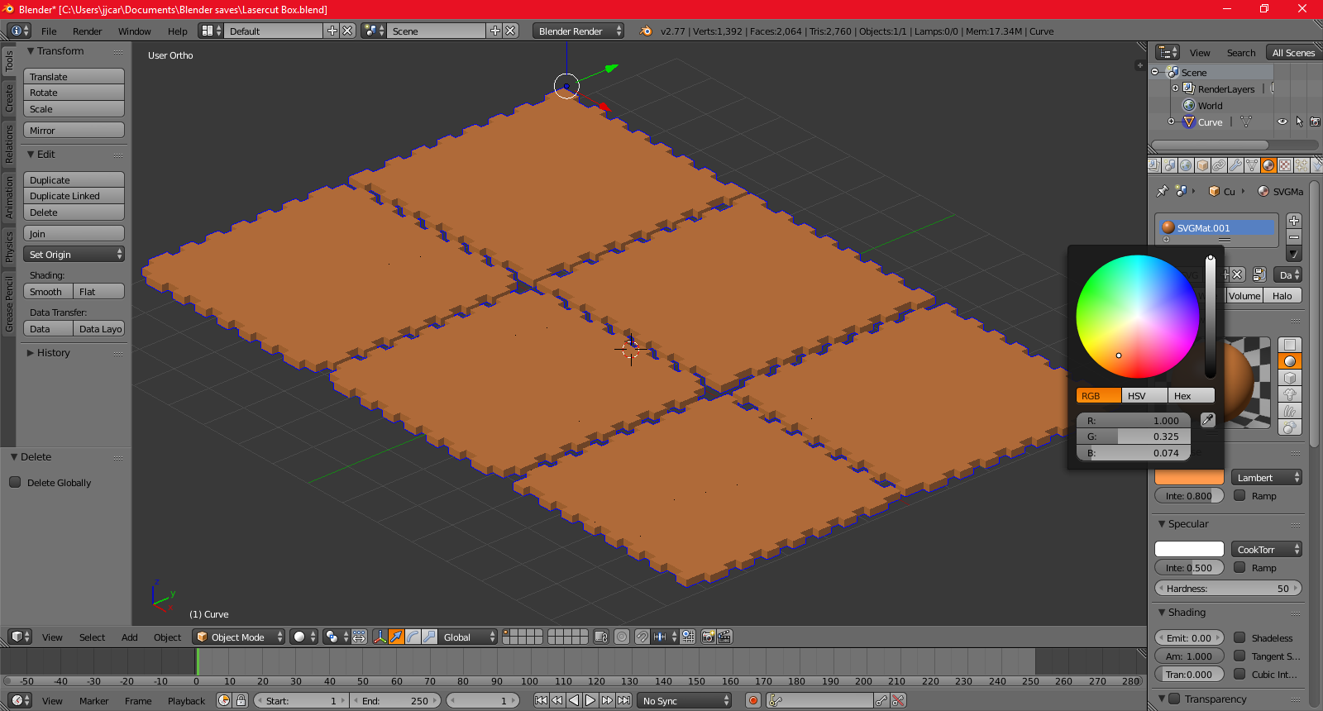Switch color picker to HSV tab
Viewport: 1323px width, 711px height.
(1144, 395)
